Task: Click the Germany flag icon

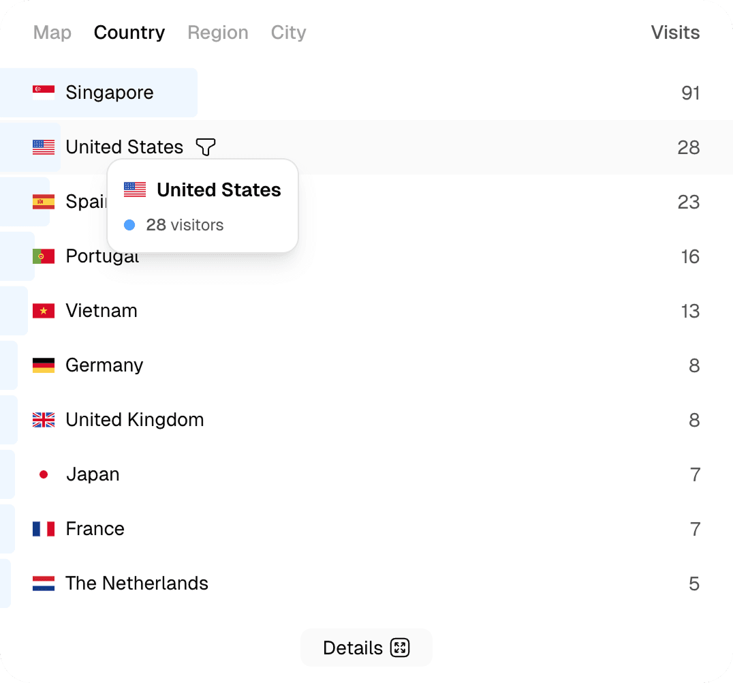Action: 44,365
